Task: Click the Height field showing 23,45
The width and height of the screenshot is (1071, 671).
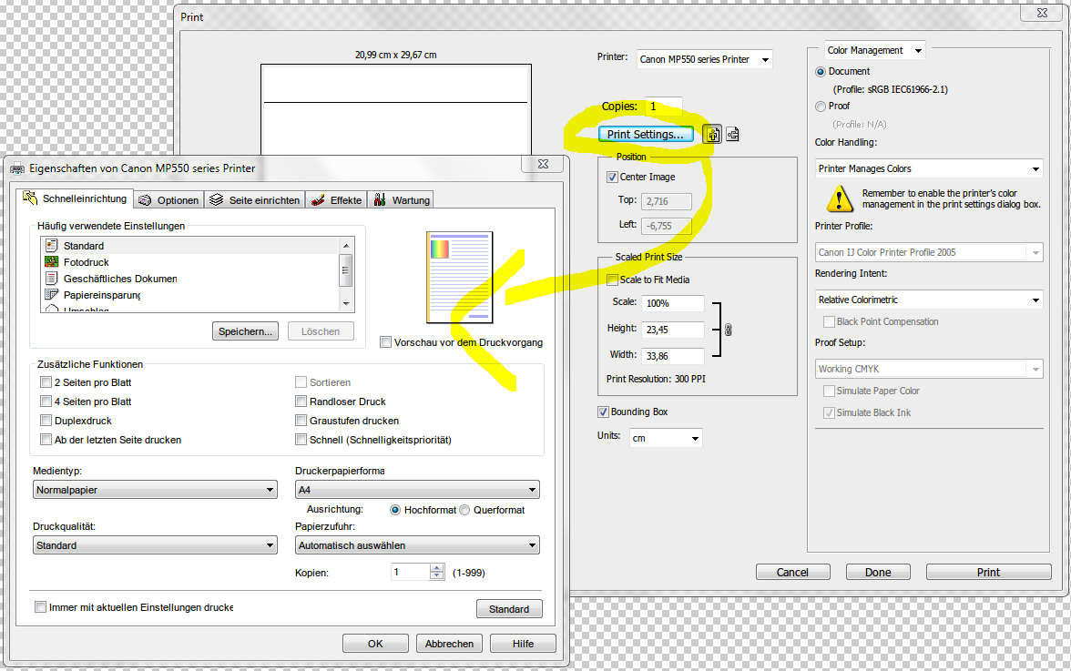Action: [673, 330]
